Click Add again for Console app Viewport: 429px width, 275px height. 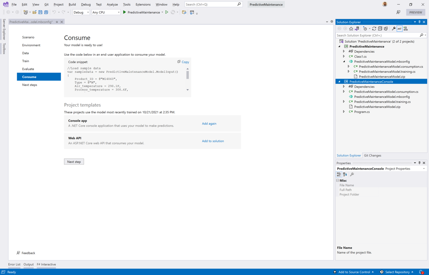pyautogui.click(x=209, y=123)
